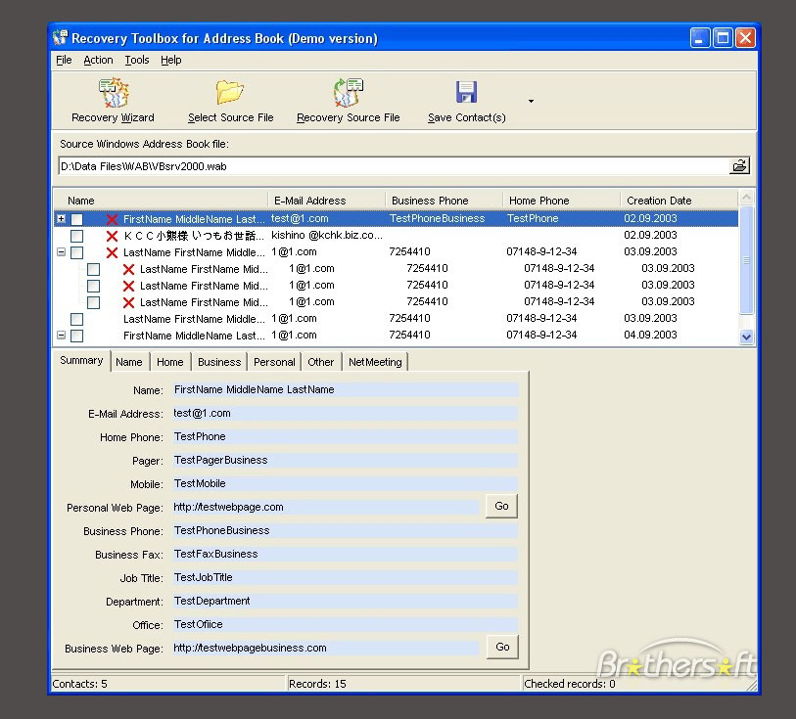Expand the FirstName MiddleName test@1.com row

coord(61,218)
